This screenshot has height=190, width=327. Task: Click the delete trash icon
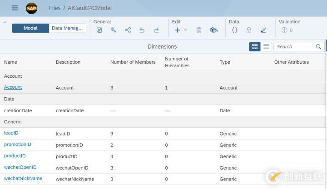click(199, 30)
